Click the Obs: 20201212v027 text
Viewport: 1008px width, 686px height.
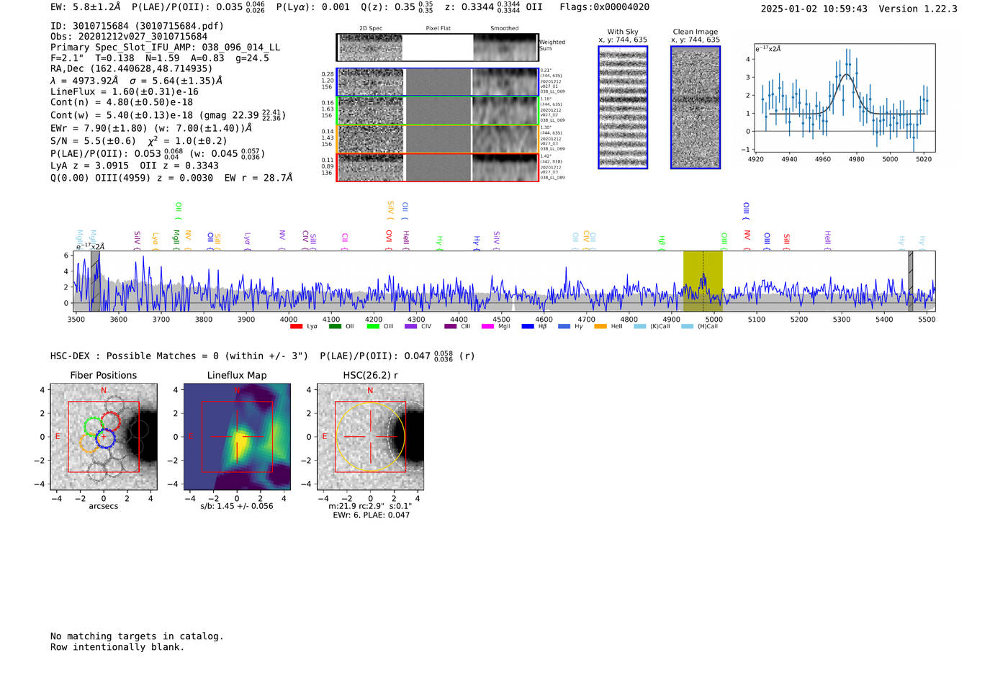(x=129, y=37)
